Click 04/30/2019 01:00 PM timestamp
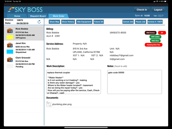The height and width of the screenshot is (129, 172). pyautogui.click(x=25, y=64)
